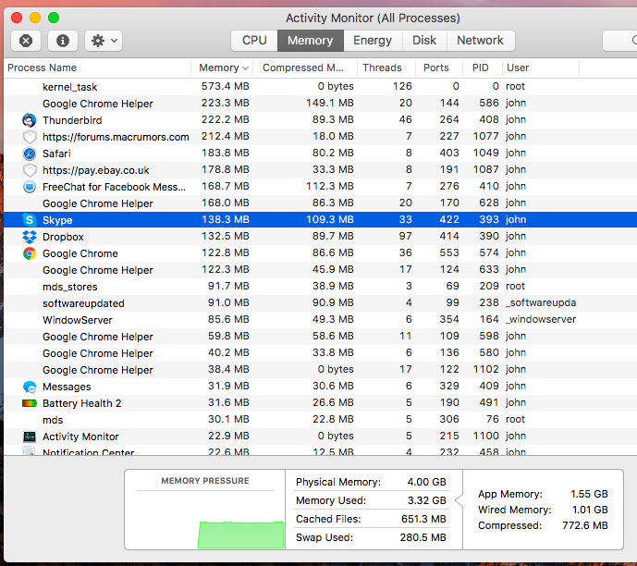Screen dimensions: 637x566
Task: Click the Google Chrome icon
Action: click(x=30, y=253)
